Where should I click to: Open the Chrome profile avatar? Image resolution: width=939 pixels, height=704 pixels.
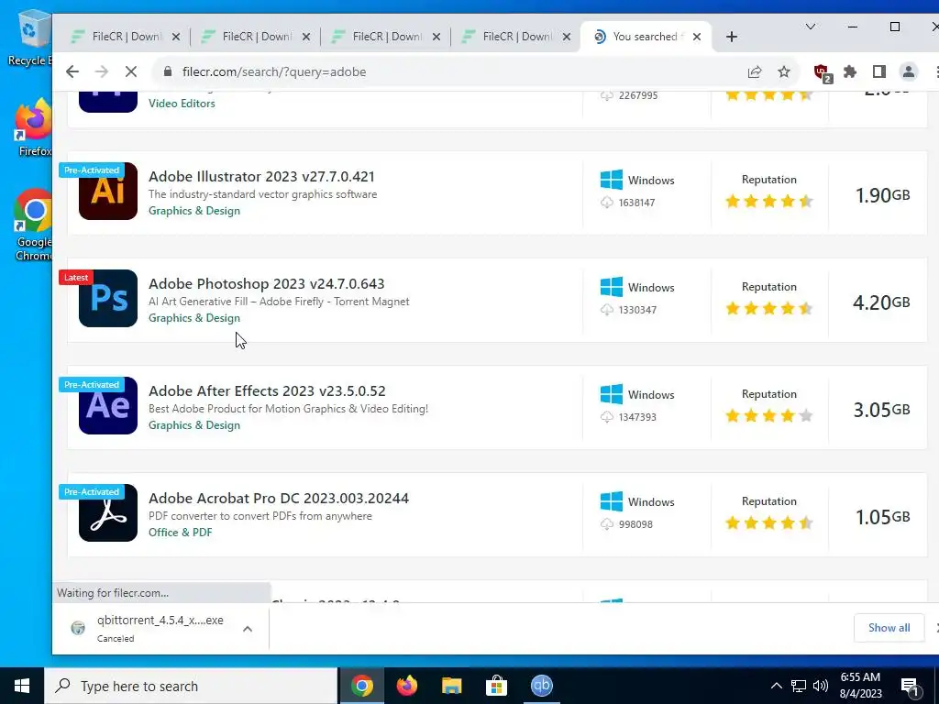[909, 71]
